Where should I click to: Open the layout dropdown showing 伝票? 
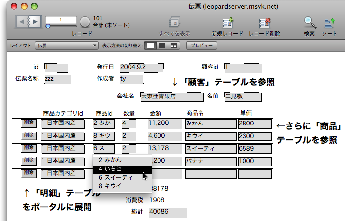point(67,45)
